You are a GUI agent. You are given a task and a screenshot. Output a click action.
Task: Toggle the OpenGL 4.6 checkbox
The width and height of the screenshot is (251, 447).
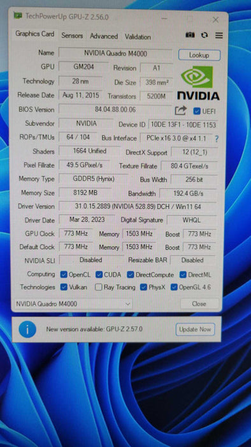174,287
